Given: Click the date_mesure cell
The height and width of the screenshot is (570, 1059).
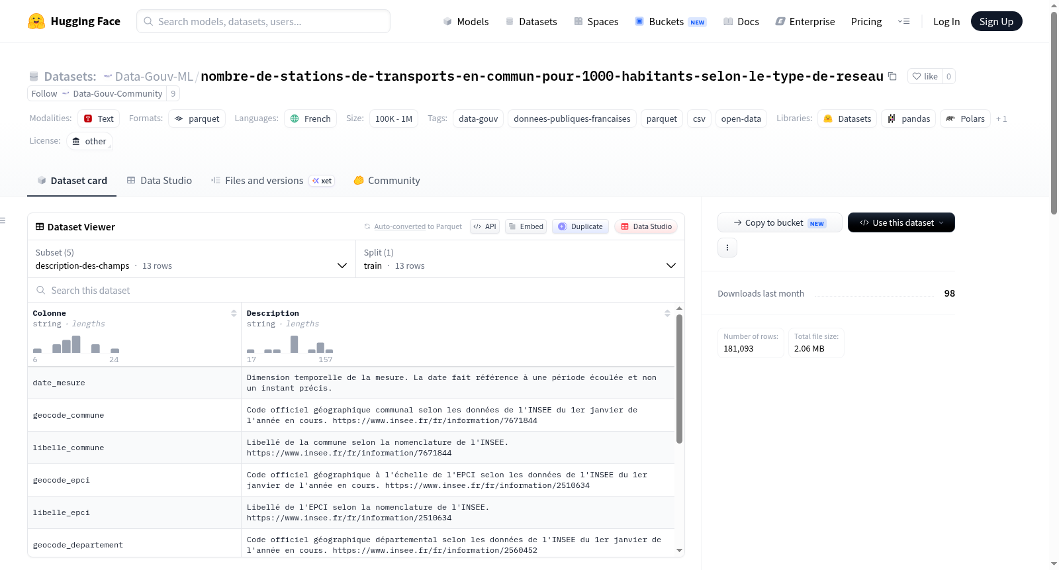Looking at the screenshot, I should tap(134, 383).
